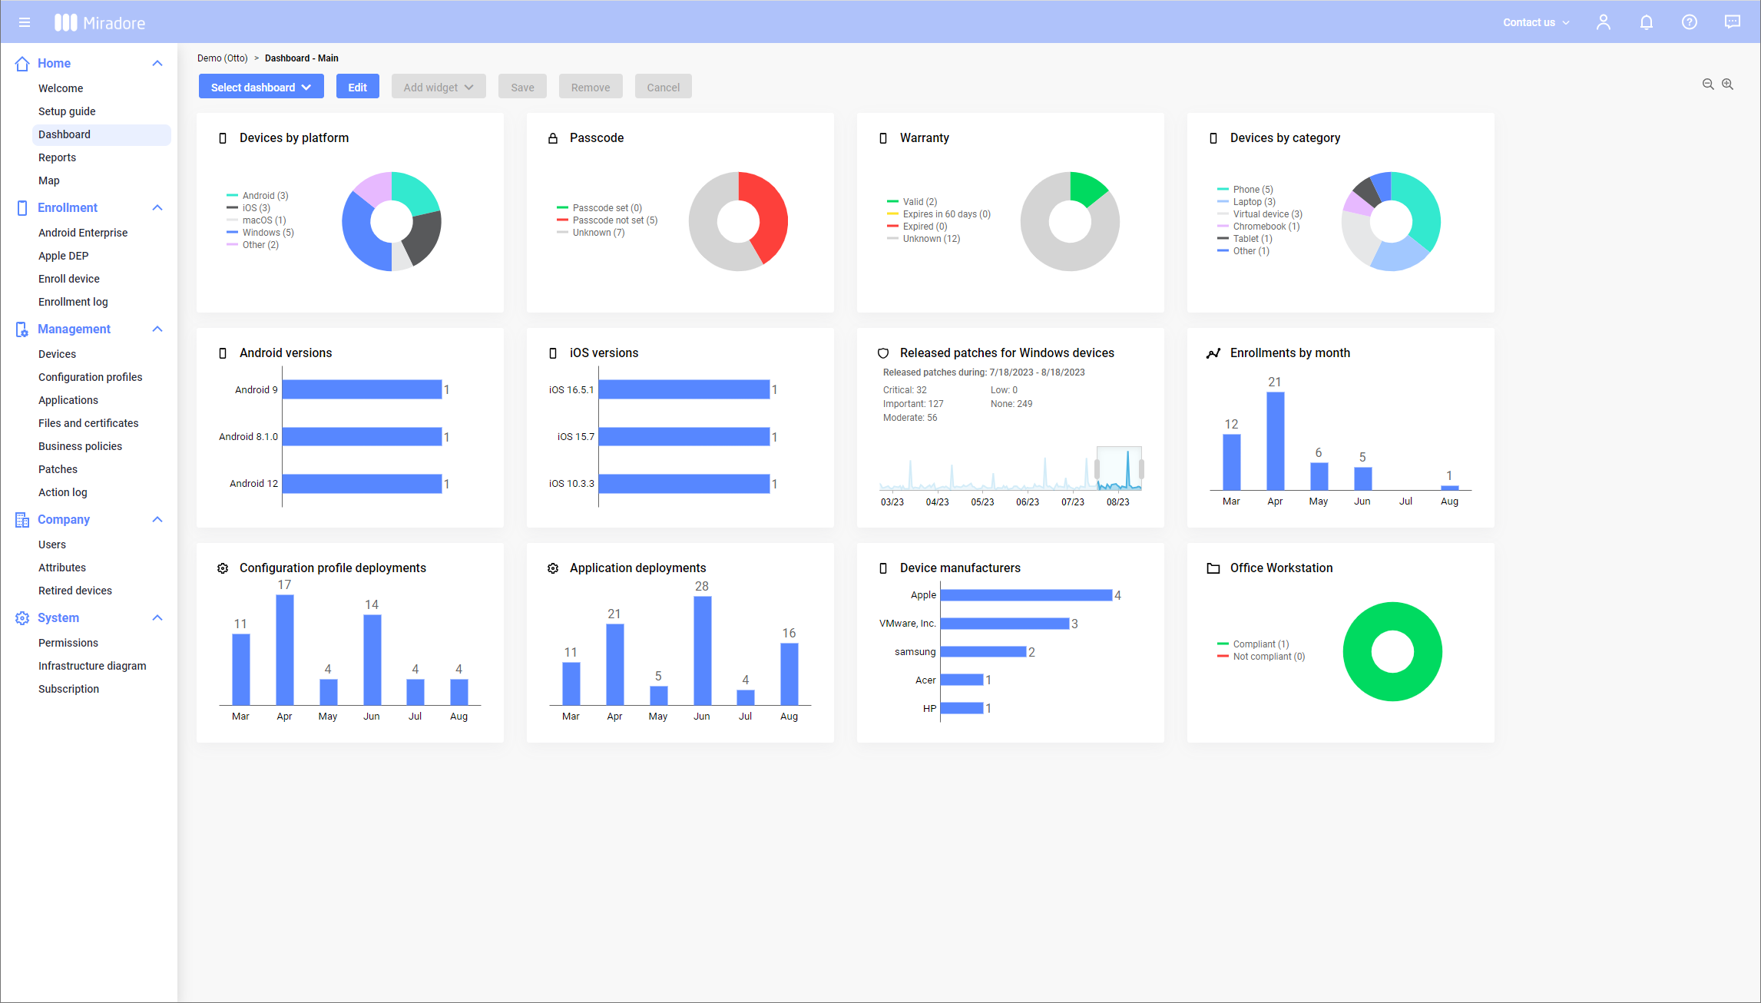Screen dimensions: 1761x1003
Task: Select dashboard from the dropdown menu
Action: point(259,87)
